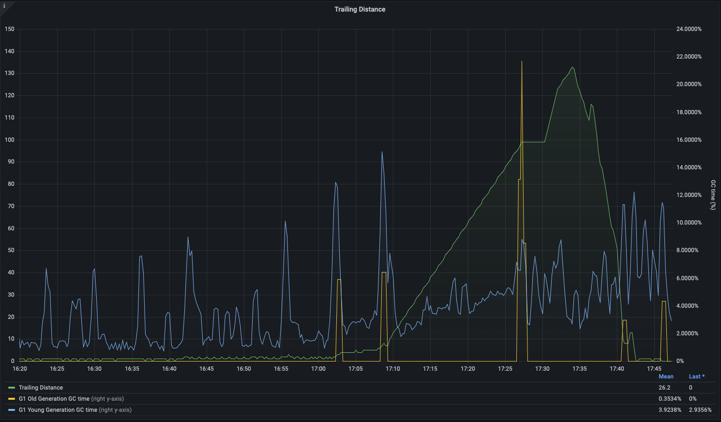Open the Trailing Distance panel title menu
Image resolution: width=721 pixels, height=422 pixels.
pyautogui.click(x=360, y=9)
